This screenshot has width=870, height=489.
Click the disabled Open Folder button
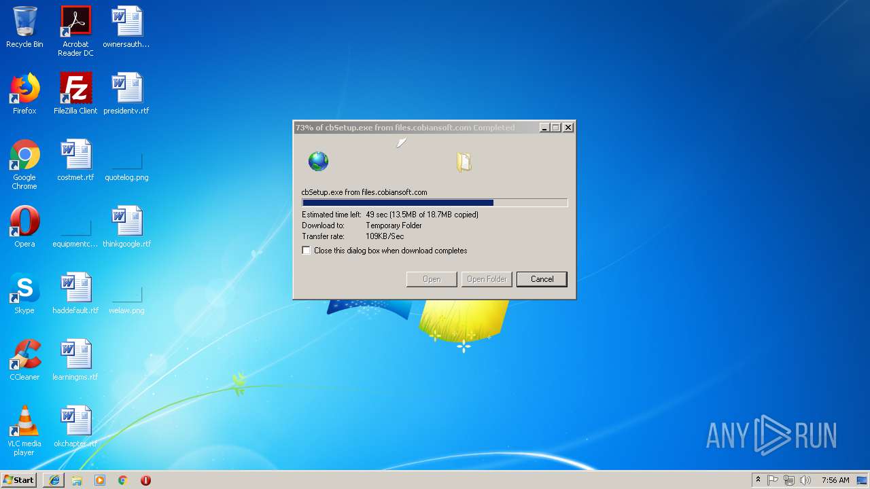point(487,279)
